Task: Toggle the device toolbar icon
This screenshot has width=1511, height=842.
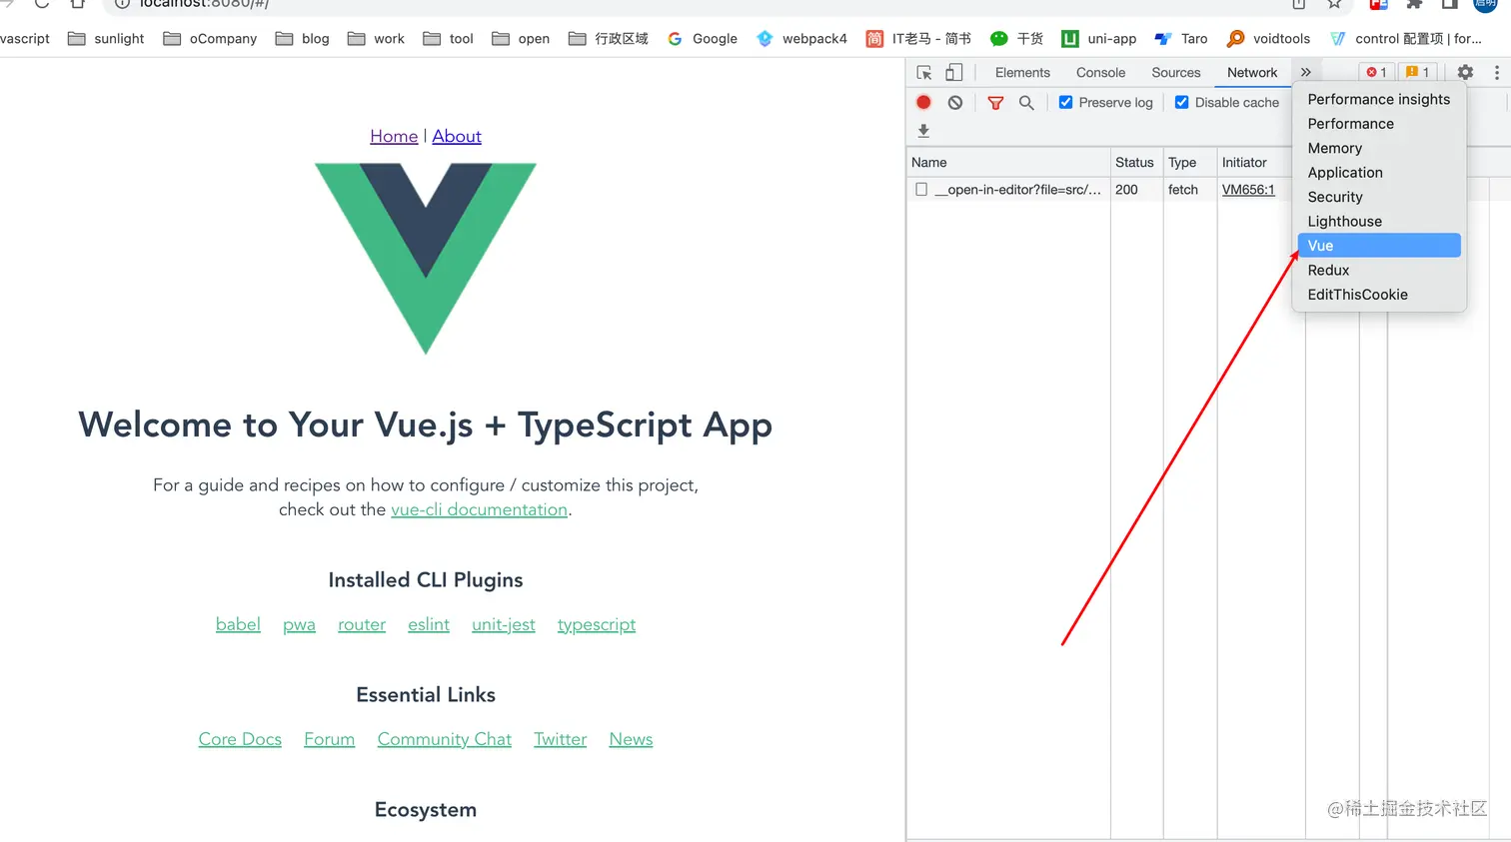Action: (954, 72)
